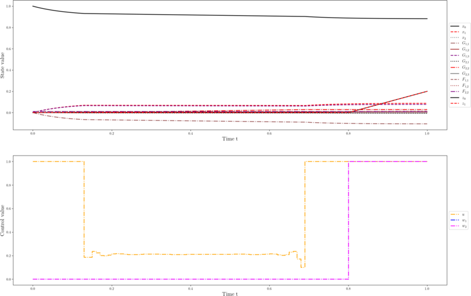The height and width of the screenshot is (296, 471).
Task: Click the 0.6 tick on State value axis
Action: click(x=9, y=49)
